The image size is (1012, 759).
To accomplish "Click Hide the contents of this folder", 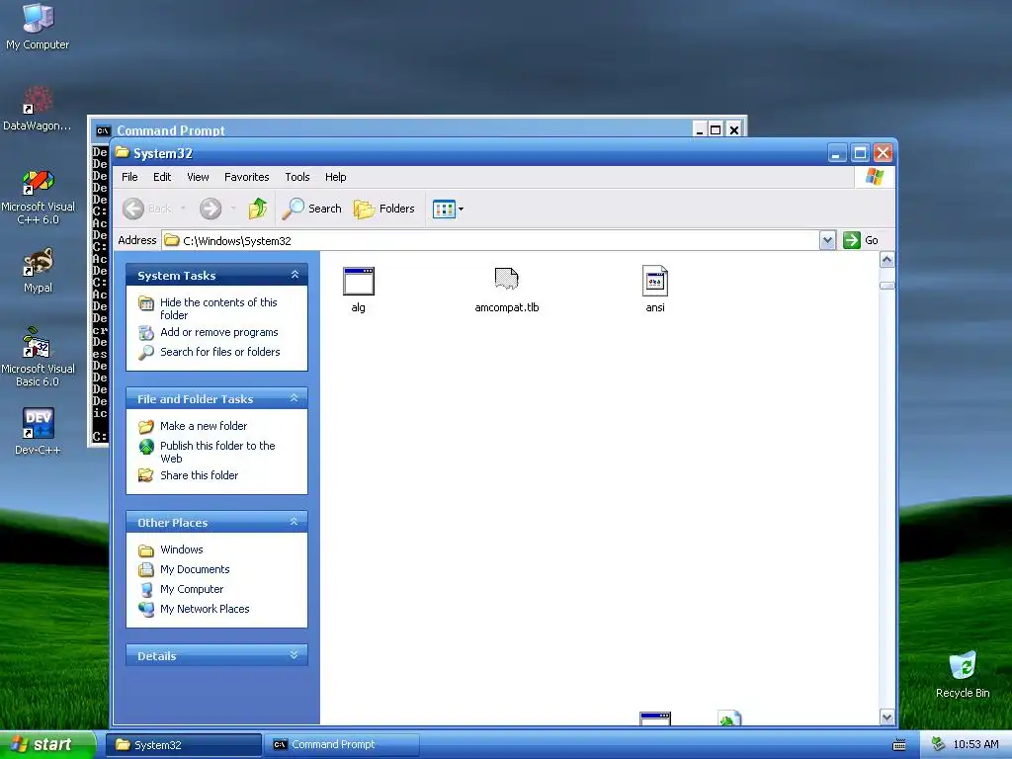I will click(x=218, y=308).
